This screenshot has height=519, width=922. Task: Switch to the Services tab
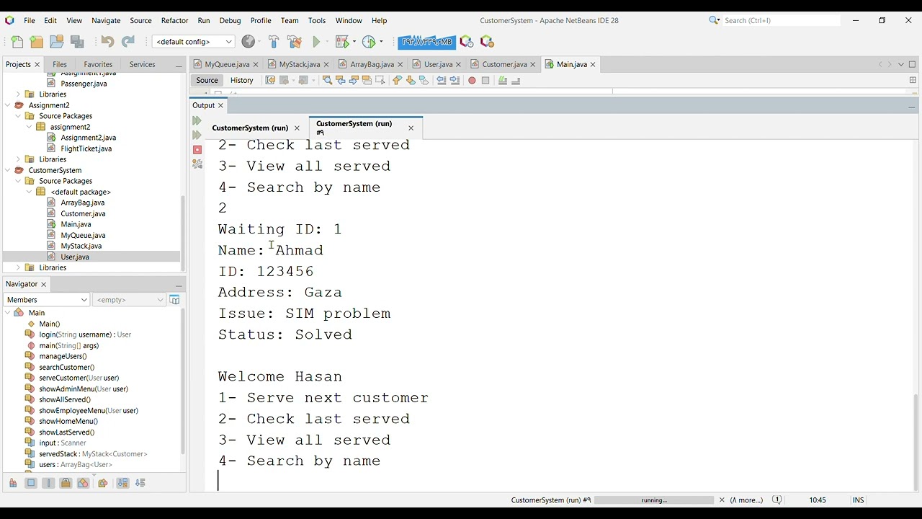142,64
